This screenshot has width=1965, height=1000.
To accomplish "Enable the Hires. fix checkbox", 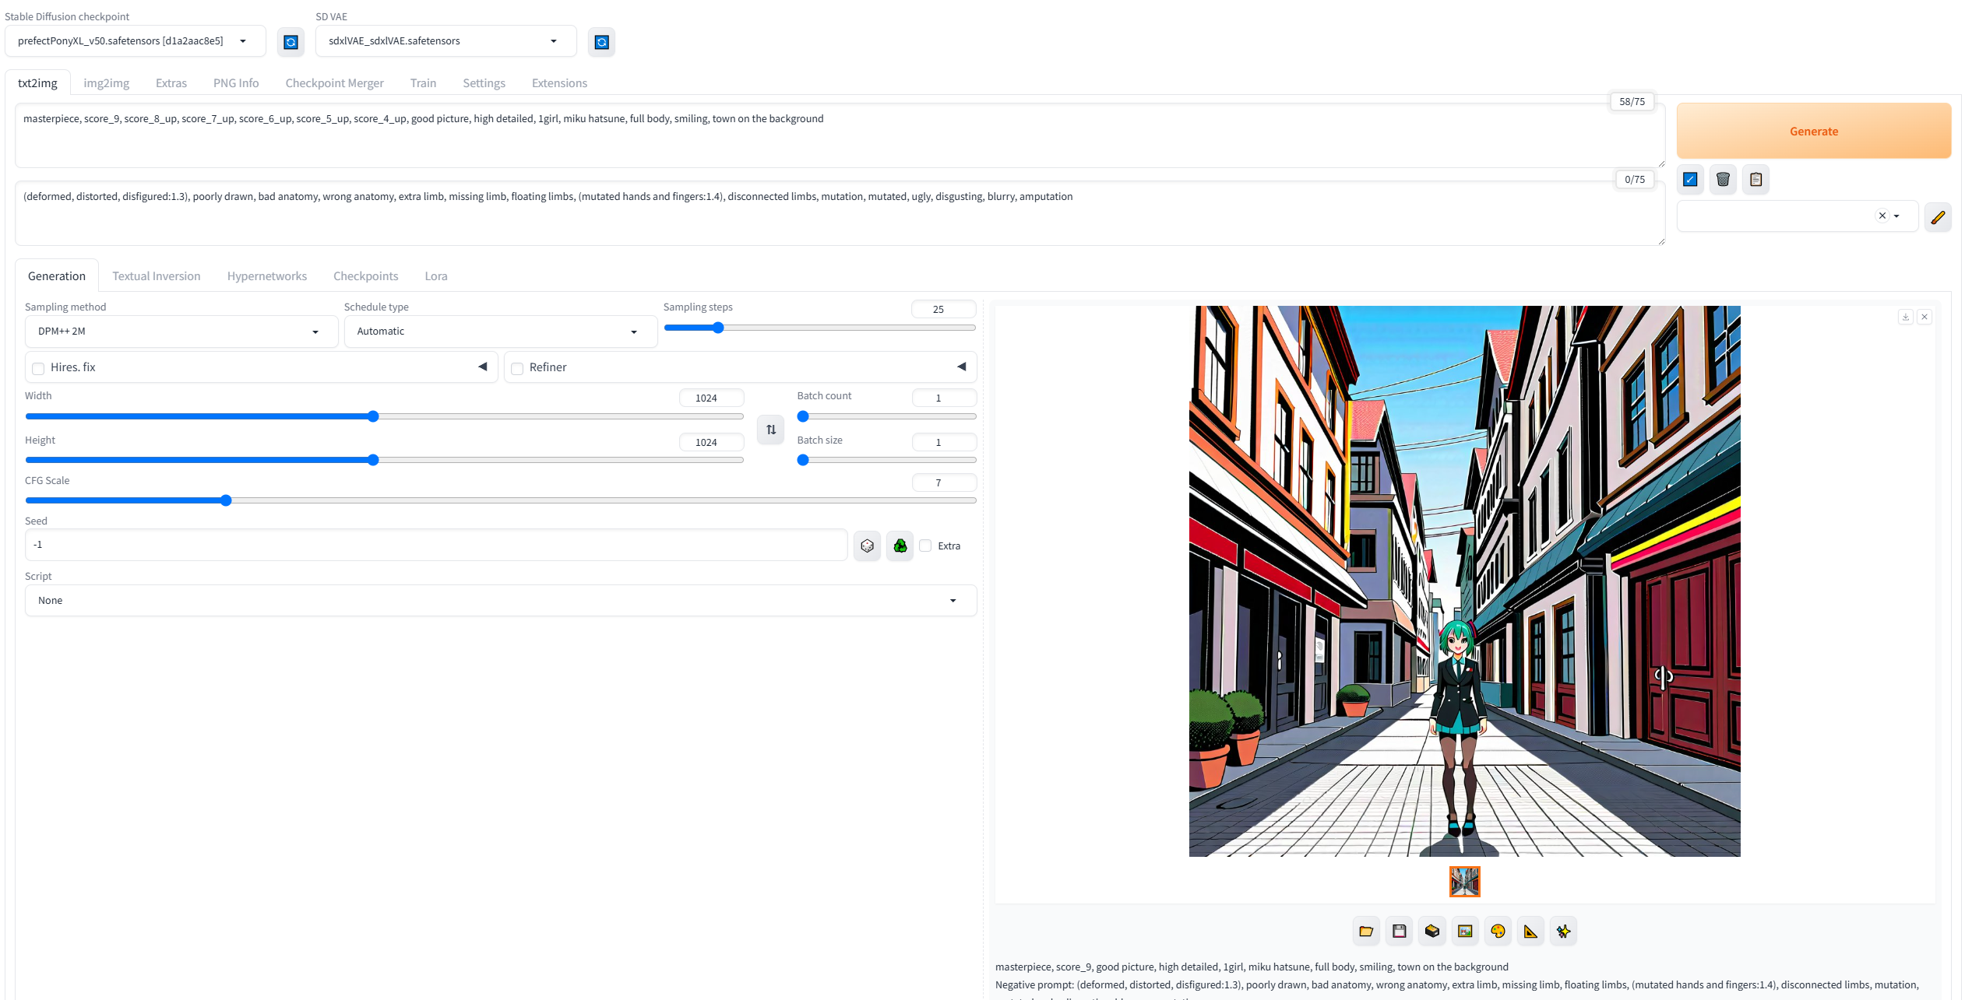I will pos(38,368).
